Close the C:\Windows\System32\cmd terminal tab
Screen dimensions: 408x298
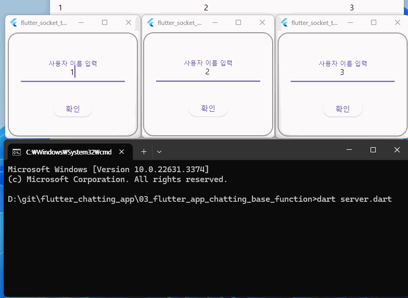[122, 152]
